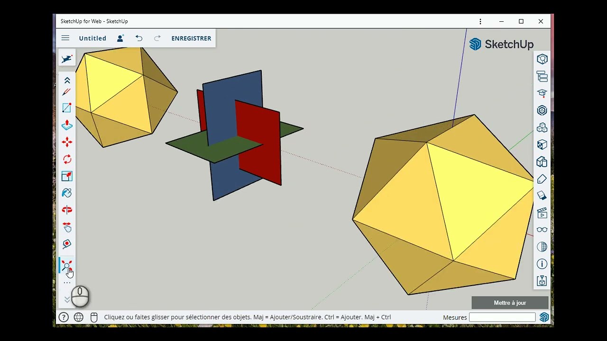Click the Mesures input field
The height and width of the screenshot is (341, 607).
[x=502, y=317]
